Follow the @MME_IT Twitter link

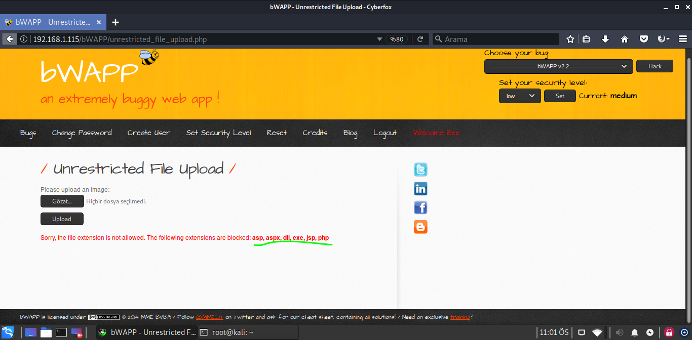210,317
